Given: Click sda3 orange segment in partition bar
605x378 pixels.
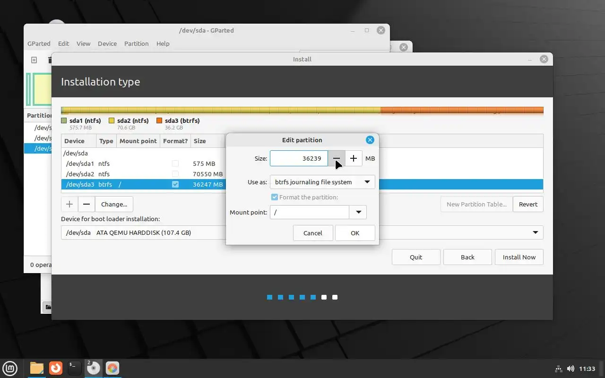Looking at the screenshot, I should pyautogui.click(x=462, y=111).
